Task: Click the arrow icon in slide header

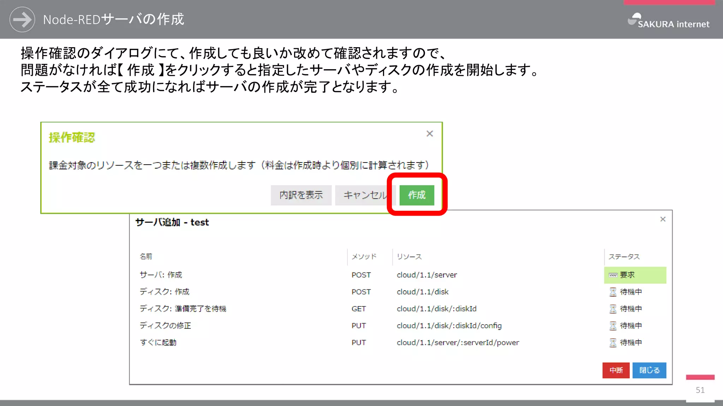Action: coord(22,19)
